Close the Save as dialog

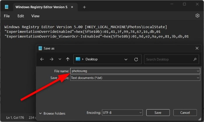click(197, 48)
